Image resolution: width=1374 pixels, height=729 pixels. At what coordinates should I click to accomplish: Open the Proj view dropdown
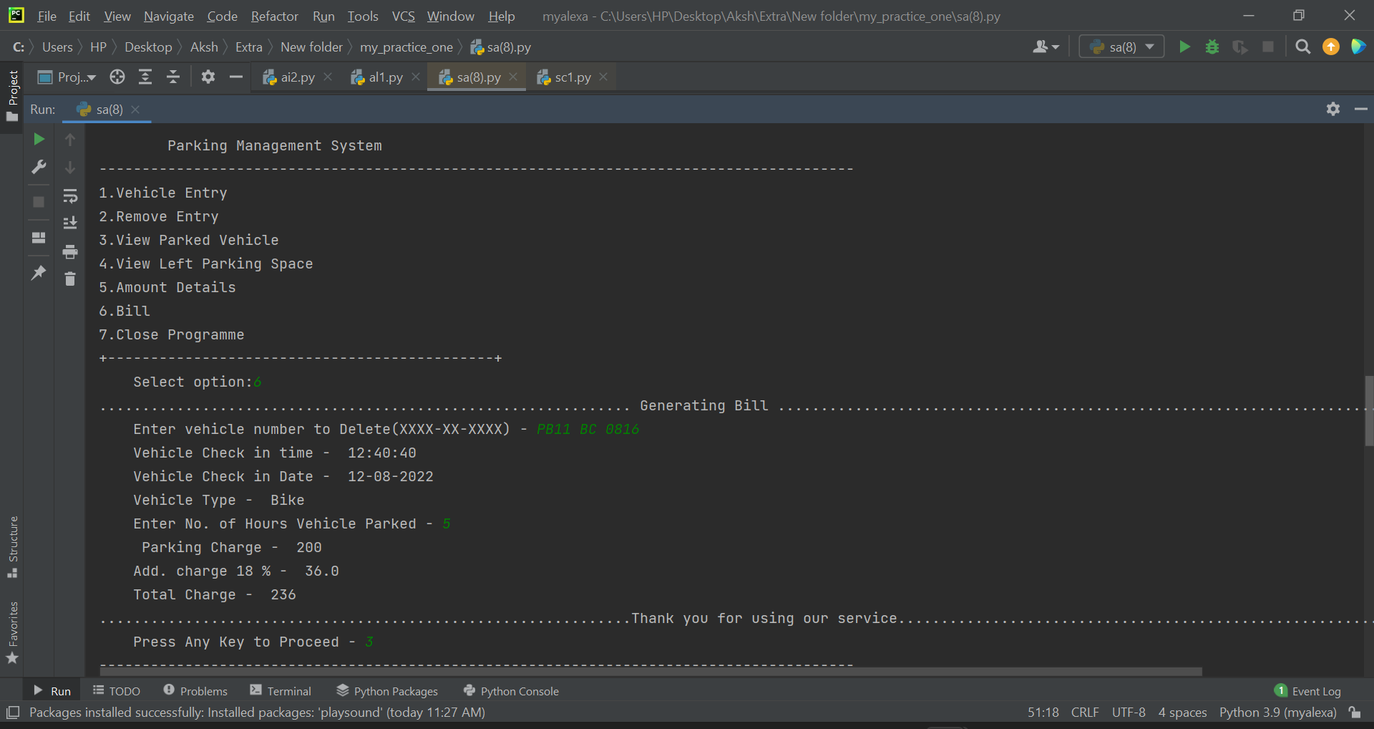click(x=67, y=77)
